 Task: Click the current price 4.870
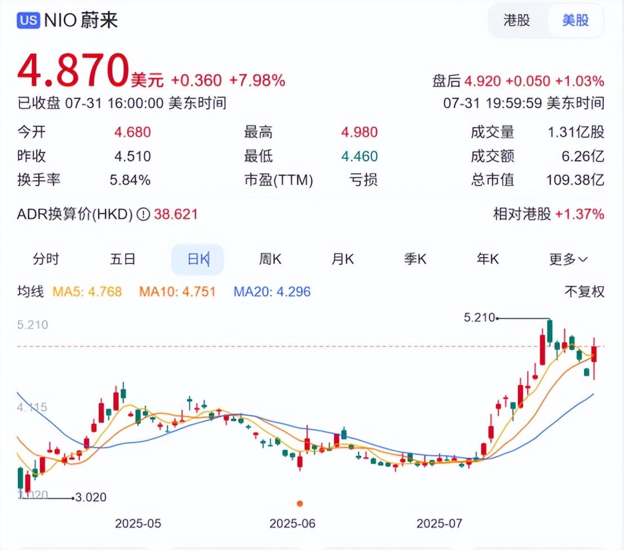click(x=73, y=70)
